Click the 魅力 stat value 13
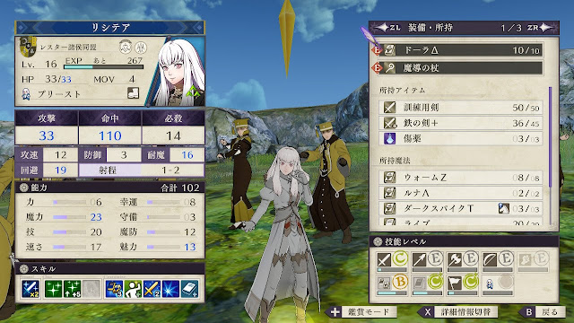Image resolution: width=574 pixels, height=323 pixels. [189, 248]
